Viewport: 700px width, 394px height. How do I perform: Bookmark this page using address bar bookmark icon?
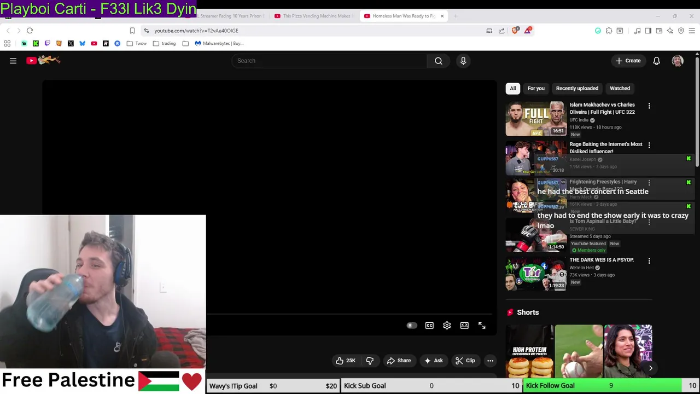pyautogui.click(x=132, y=31)
